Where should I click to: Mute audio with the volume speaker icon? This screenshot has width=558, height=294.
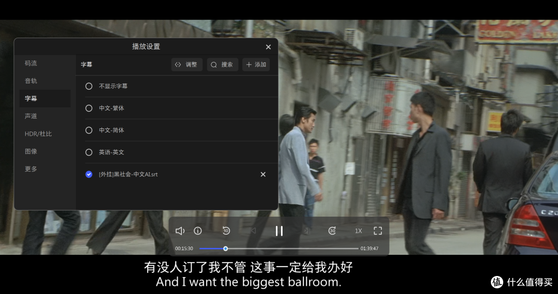pos(180,231)
